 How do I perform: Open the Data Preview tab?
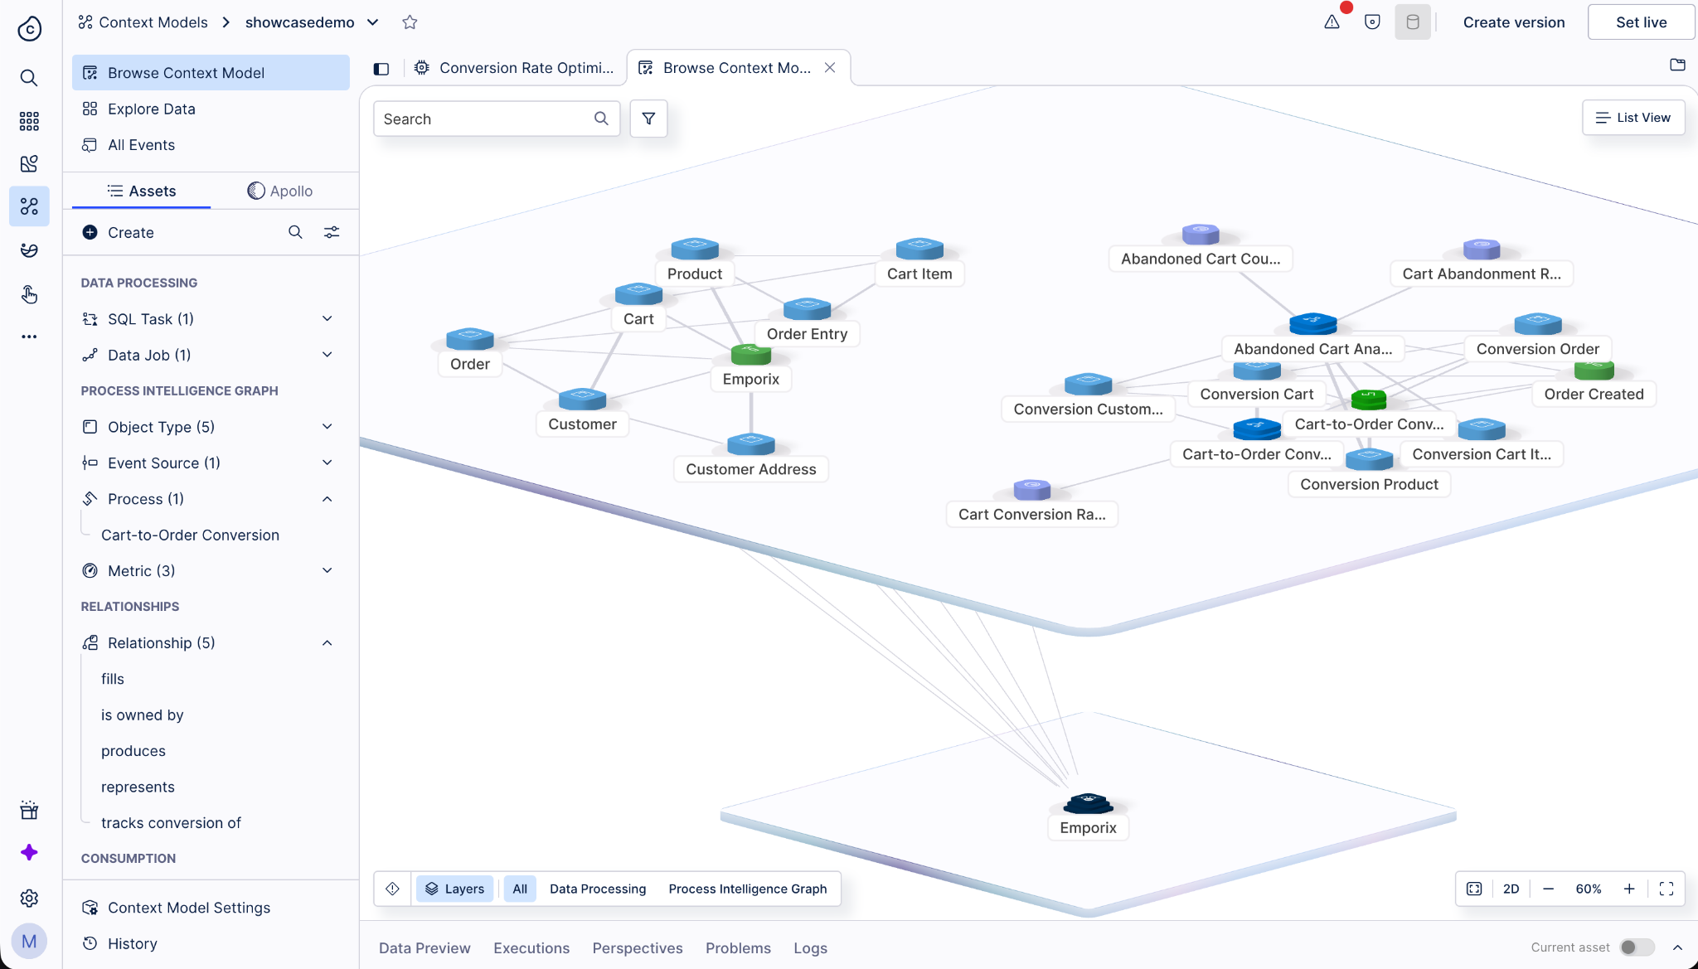(424, 947)
